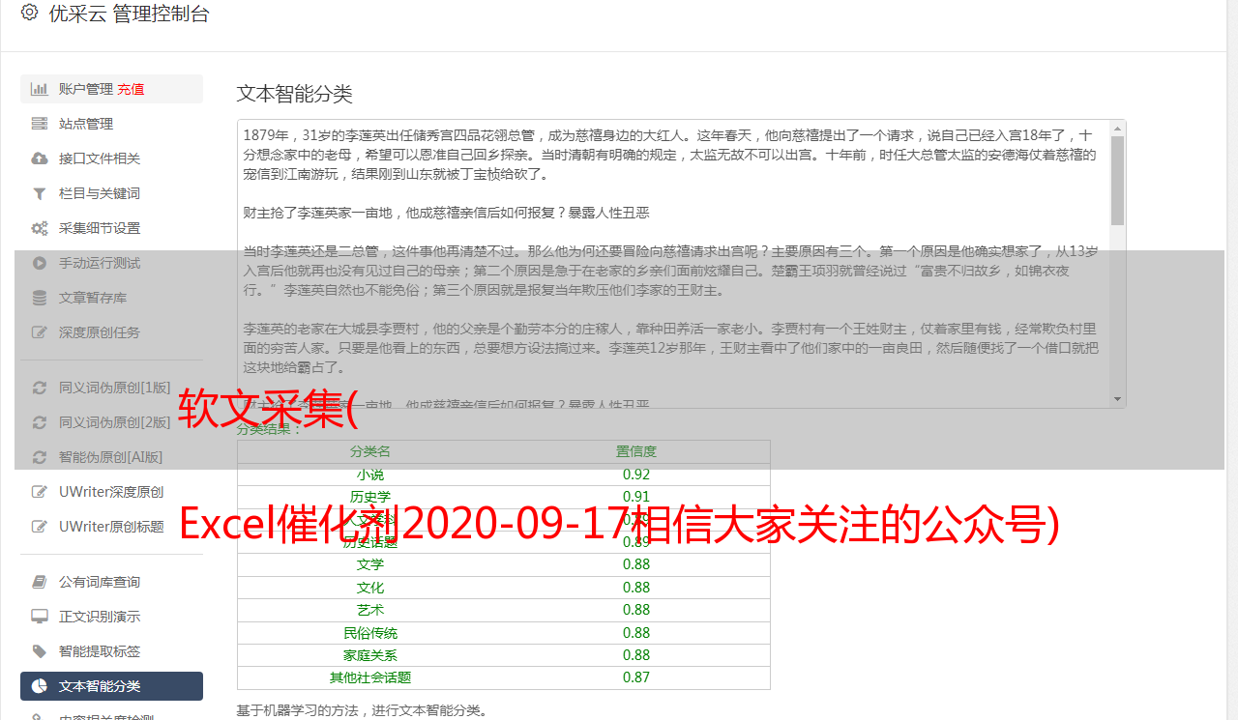Image resolution: width=1238 pixels, height=720 pixels.
Task: Click the cloud download icon for 接口文件相关
Action: 40,158
